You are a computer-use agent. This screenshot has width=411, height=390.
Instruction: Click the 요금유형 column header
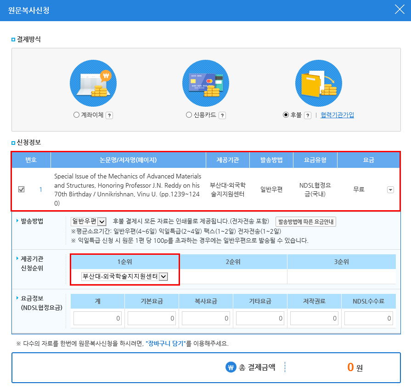(x=315, y=160)
